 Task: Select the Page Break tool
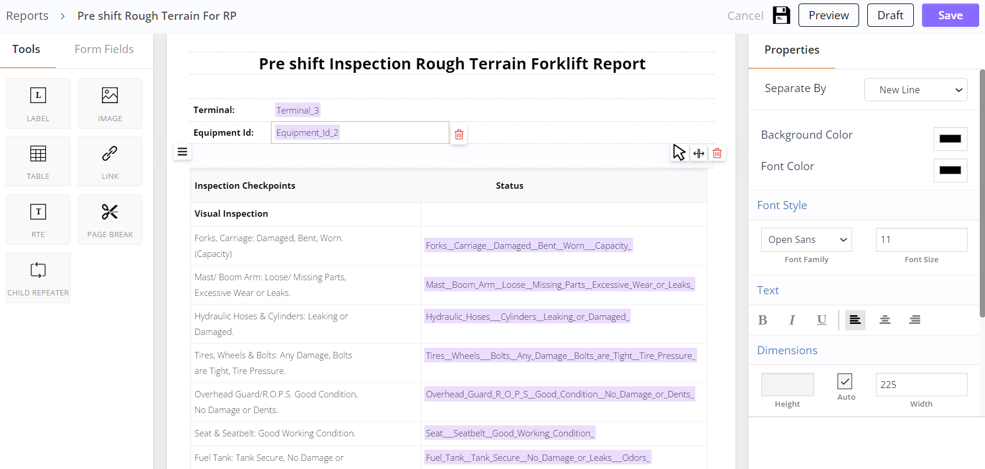pos(110,220)
